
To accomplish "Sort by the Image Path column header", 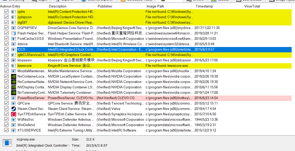I will tap(169, 6).
